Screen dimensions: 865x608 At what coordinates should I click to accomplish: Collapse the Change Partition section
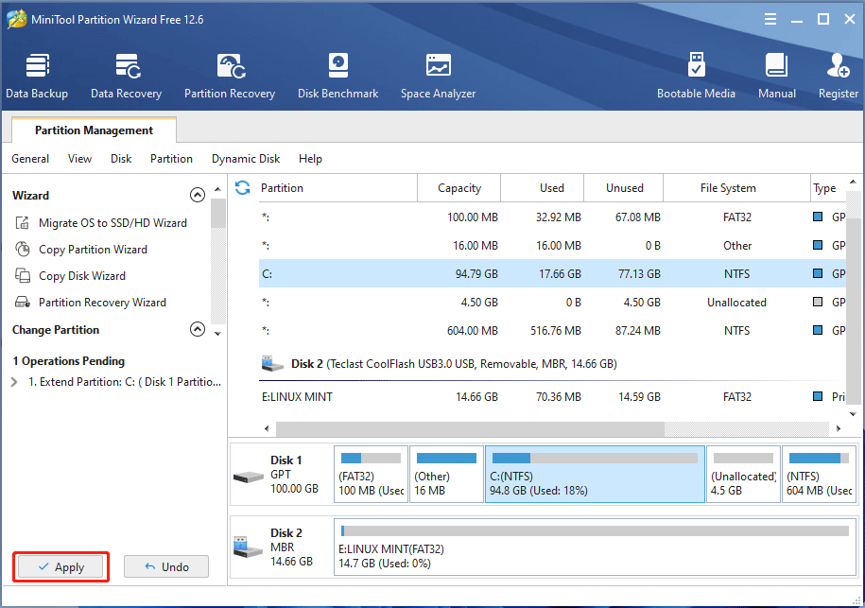coord(198,329)
